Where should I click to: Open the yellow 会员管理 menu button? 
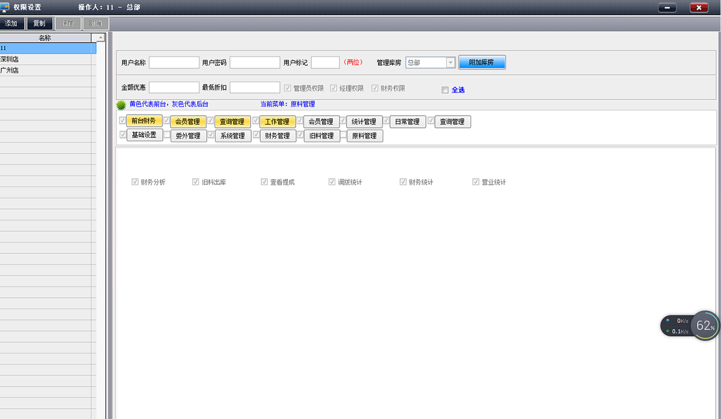188,122
